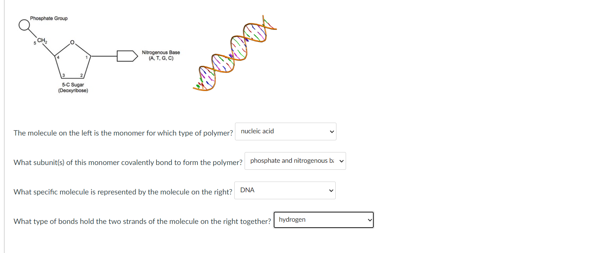Click the (A, T, G, C) label
The width and height of the screenshot is (591, 253).
click(160, 58)
